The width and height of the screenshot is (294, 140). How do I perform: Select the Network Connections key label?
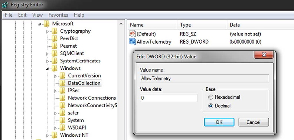click(92, 98)
